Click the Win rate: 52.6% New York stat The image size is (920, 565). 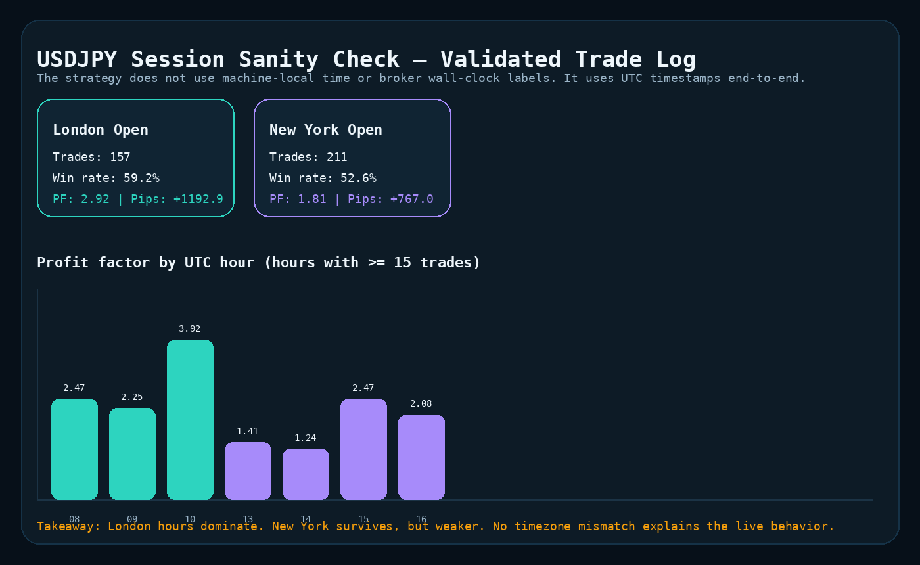coord(322,177)
